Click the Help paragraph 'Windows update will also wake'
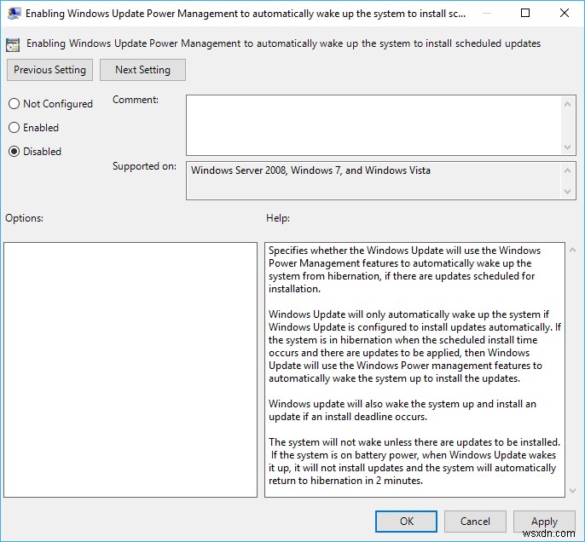585x542 pixels. point(403,410)
